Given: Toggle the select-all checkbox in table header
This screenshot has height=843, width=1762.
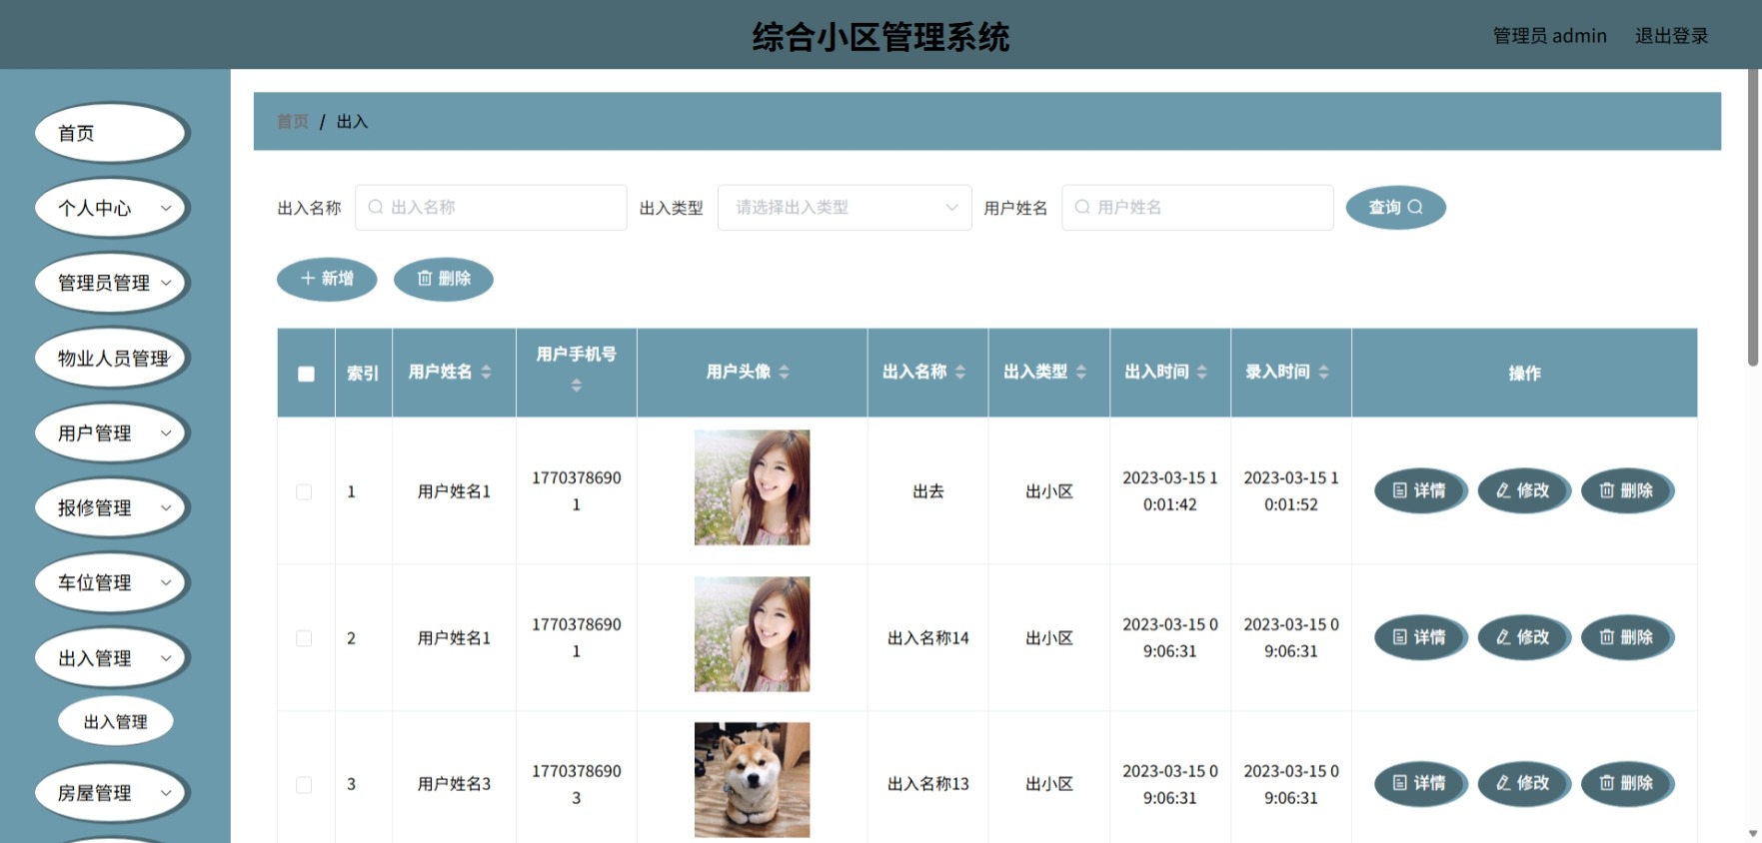Looking at the screenshot, I should pos(306,374).
